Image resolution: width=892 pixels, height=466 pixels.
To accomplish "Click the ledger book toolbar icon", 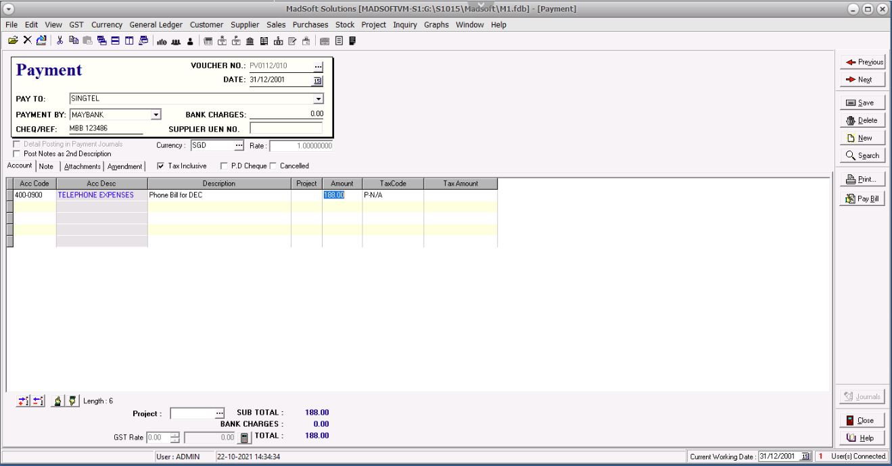I will point(264,40).
